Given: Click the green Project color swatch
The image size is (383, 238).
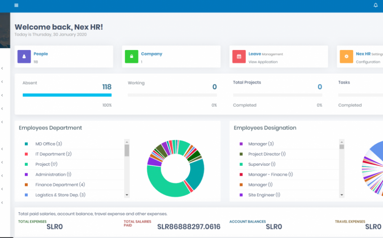Looking at the screenshot, I should (x=26, y=164).
